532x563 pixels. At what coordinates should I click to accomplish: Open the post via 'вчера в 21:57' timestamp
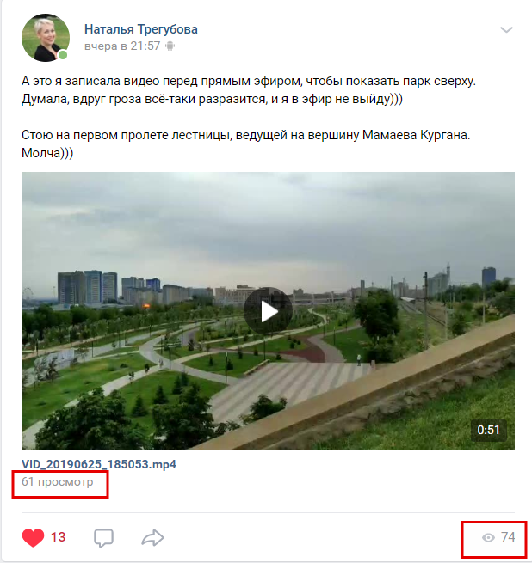[x=122, y=46]
